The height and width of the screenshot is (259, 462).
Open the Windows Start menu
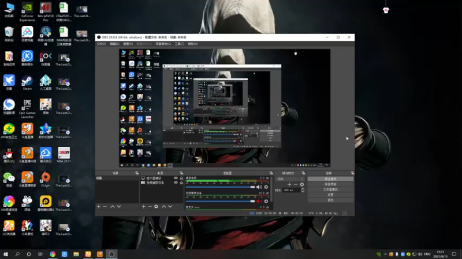(x=6, y=254)
